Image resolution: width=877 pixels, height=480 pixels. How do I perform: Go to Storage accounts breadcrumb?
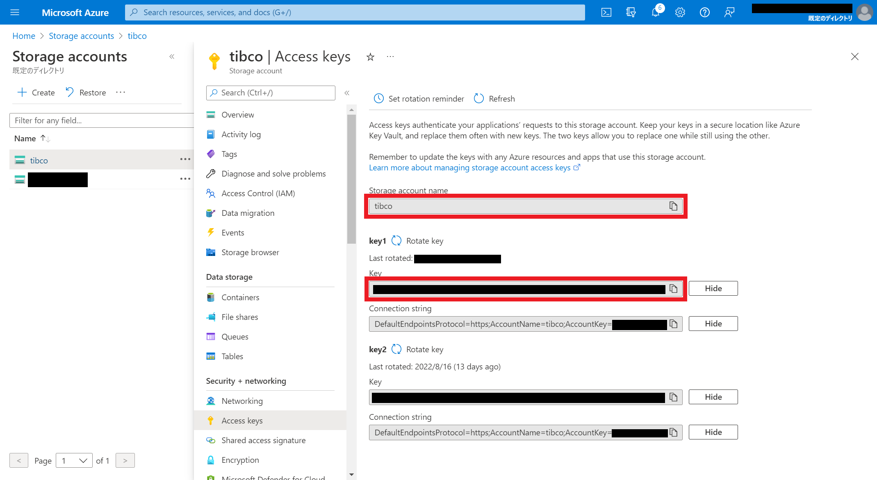pyautogui.click(x=81, y=36)
